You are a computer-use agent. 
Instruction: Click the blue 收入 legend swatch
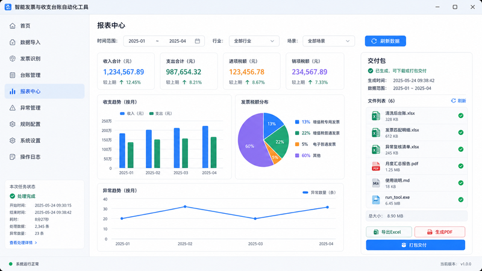coord(122,114)
